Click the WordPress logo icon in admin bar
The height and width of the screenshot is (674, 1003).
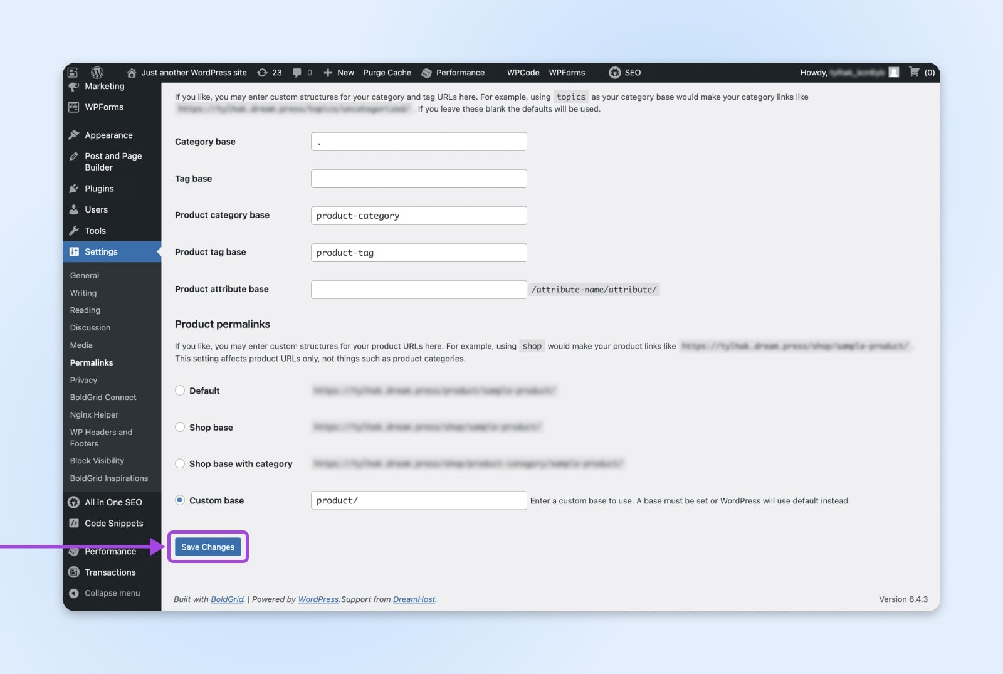point(97,73)
